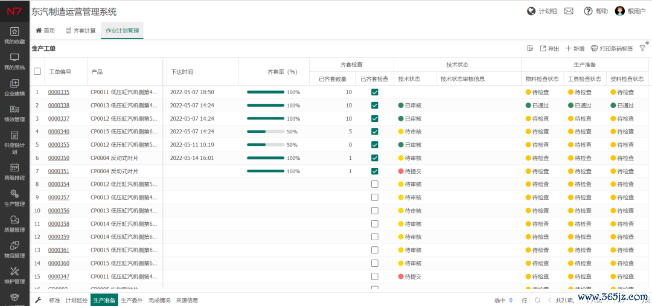Image resolution: width=652 pixels, height=306 pixels.
Task: Open 高级排程 module in sidebar
Action: tap(14, 171)
